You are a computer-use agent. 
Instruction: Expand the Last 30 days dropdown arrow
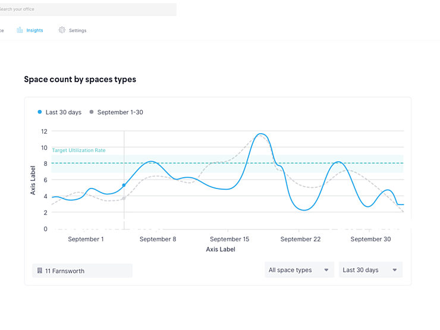[395, 270]
